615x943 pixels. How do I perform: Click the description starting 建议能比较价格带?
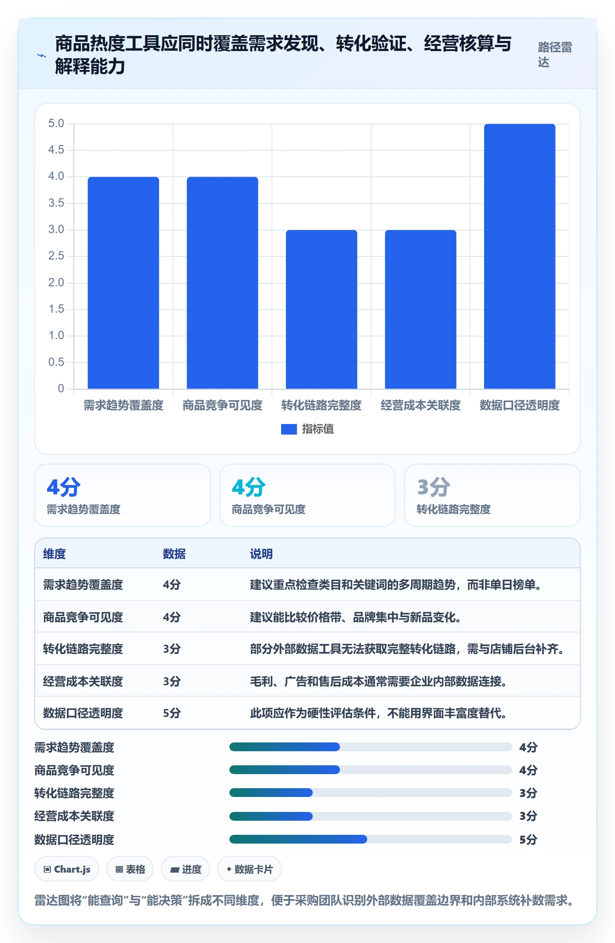(x=358, y=617)
